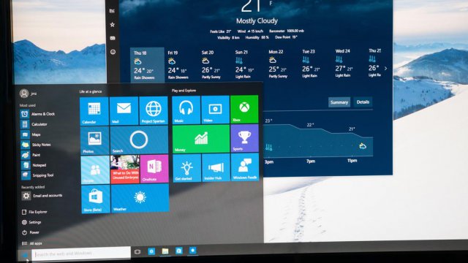Image resolution: width=468 pixels, height=263 pixels.
Task: Click the jmz user account in Start
Action: point(29,94)
